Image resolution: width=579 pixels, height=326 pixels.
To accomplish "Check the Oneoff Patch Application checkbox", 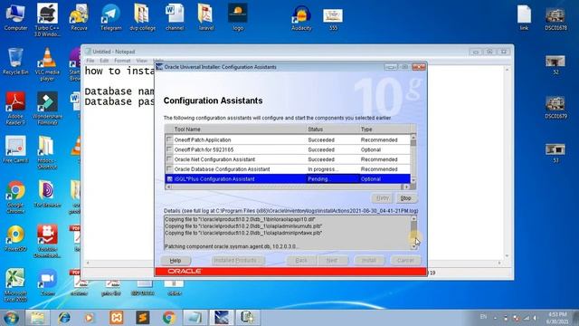I will (169, 139).
